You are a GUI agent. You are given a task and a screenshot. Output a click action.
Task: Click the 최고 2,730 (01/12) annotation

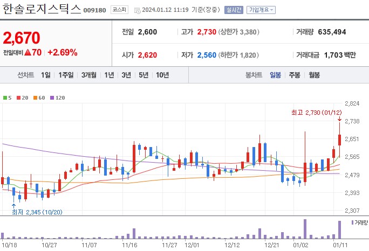[x=316, y=113]
